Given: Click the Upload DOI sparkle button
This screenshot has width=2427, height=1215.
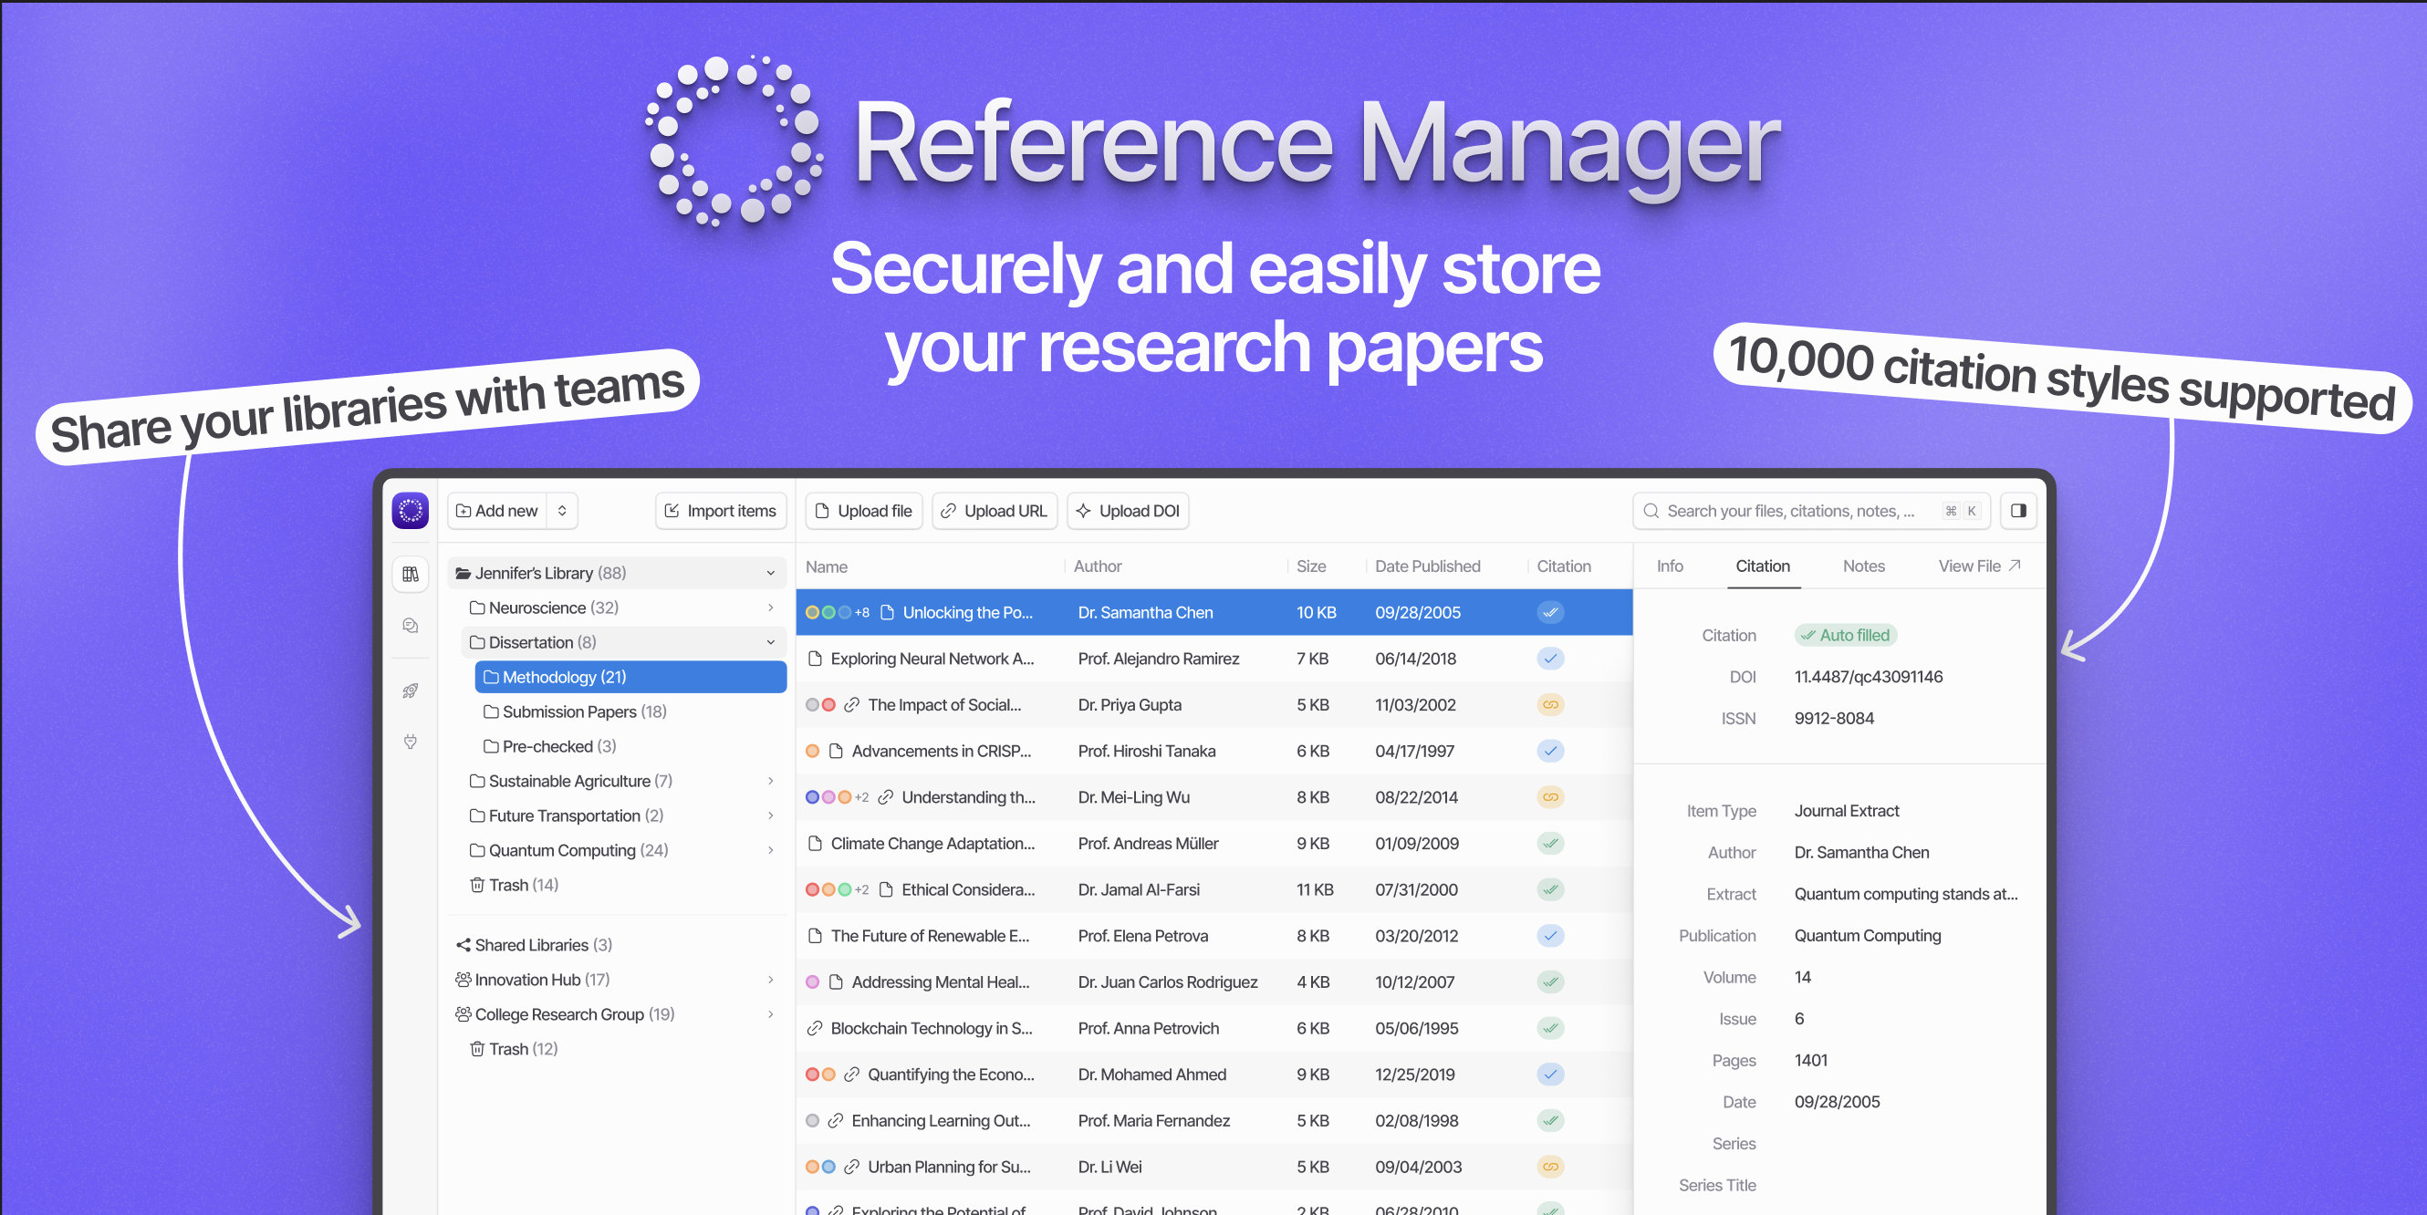Looking at the screenshot, I should click(1128, 511).
